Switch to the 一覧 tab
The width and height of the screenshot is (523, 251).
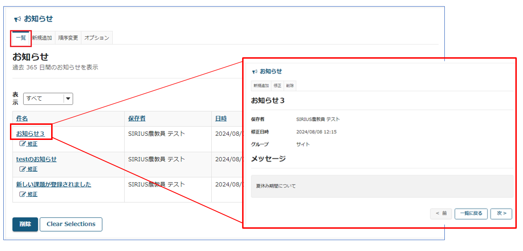[x=21, y=38]
